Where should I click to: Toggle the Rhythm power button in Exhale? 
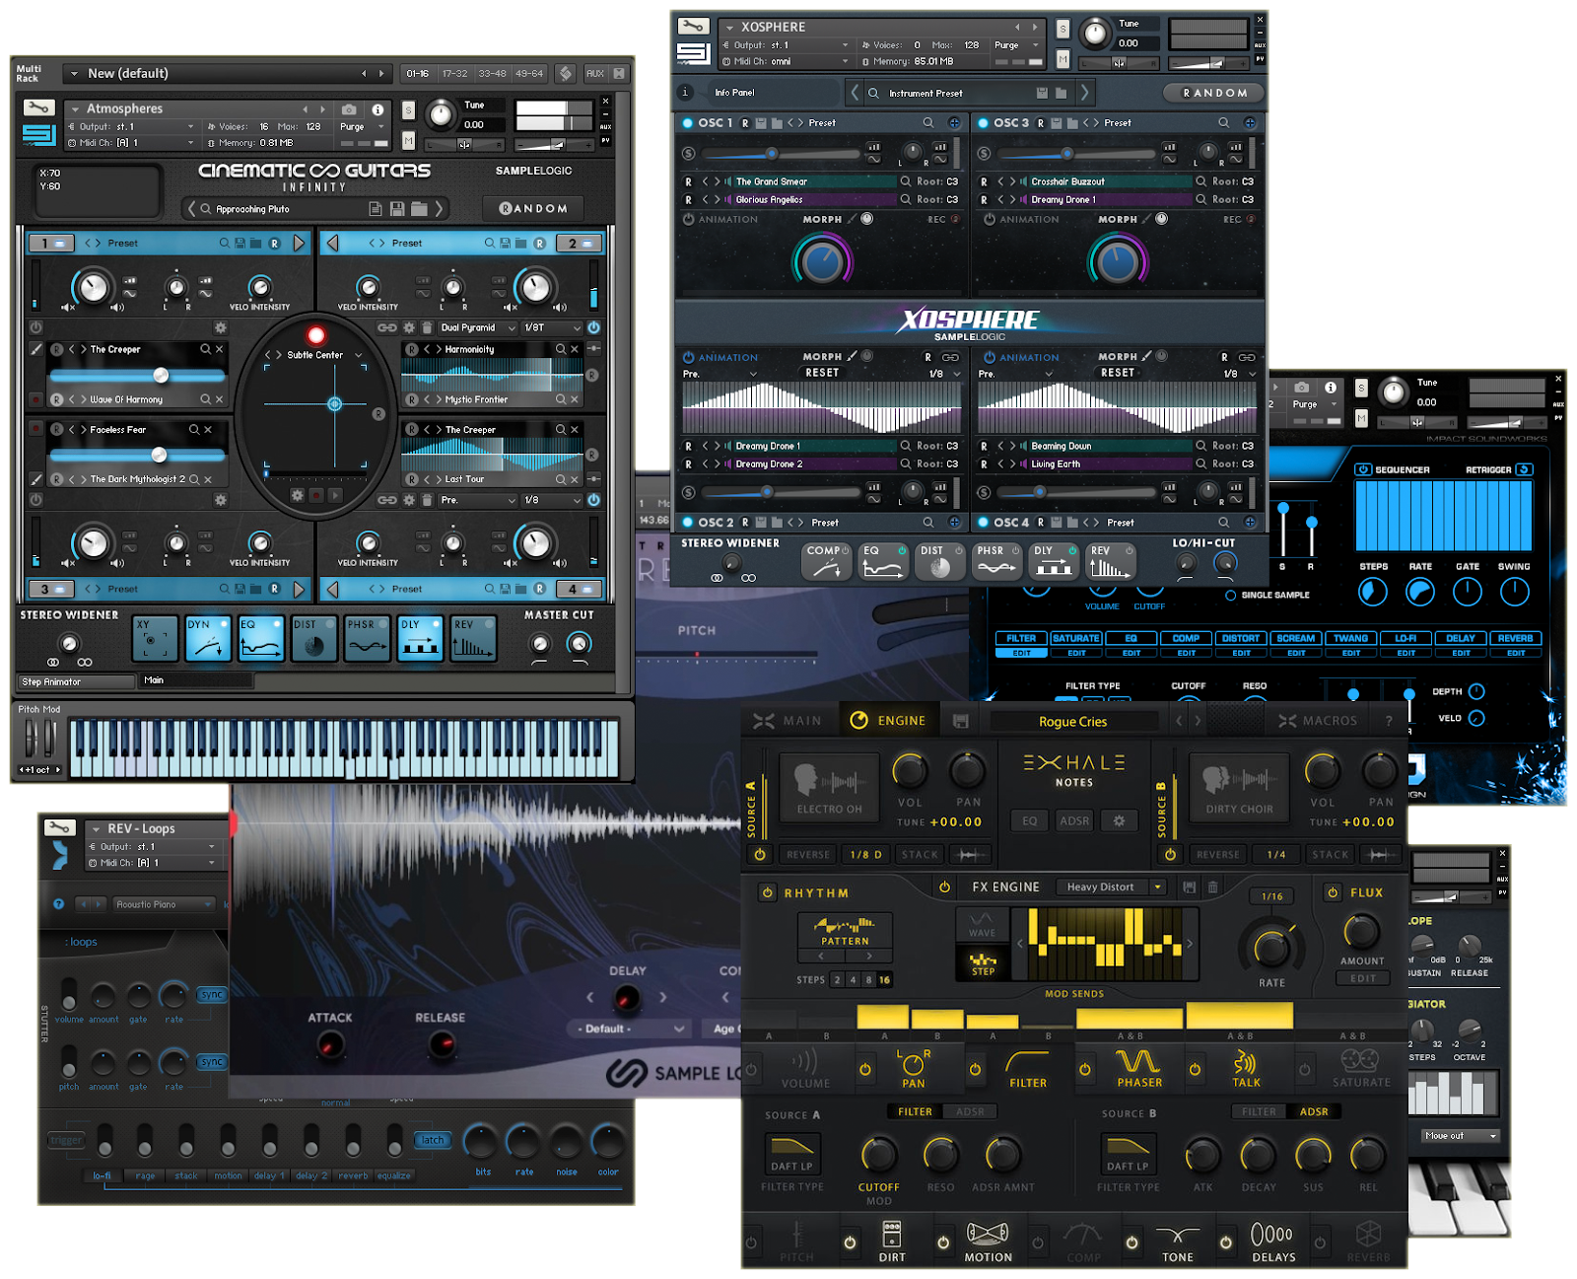(x=768, y=892)
